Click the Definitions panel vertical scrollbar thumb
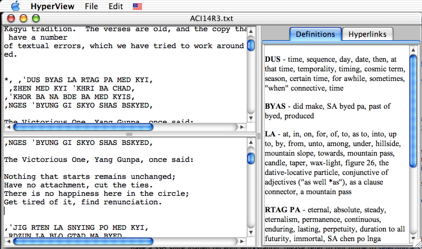Viewport: 422px width, 249px height. pyautogui.click(x=413, y=111)
